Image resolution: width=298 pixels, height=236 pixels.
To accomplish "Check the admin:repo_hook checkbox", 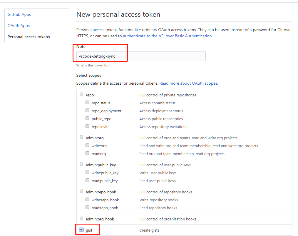I will point(81,192).
